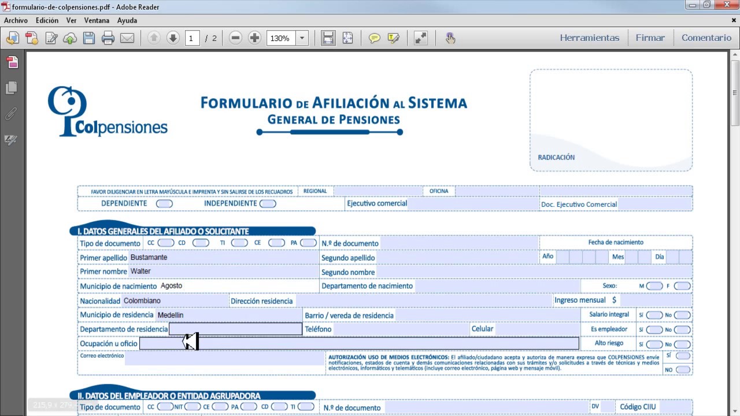Select CD document type for the afiliado
740x416 pixels.
[x=201, y=243]
